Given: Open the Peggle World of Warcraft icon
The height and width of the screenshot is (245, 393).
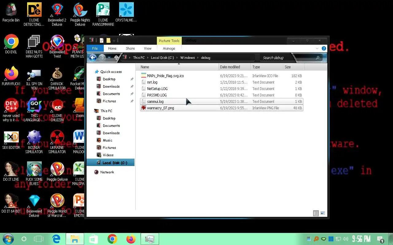Looking at the screenshot, I should 57,205.
